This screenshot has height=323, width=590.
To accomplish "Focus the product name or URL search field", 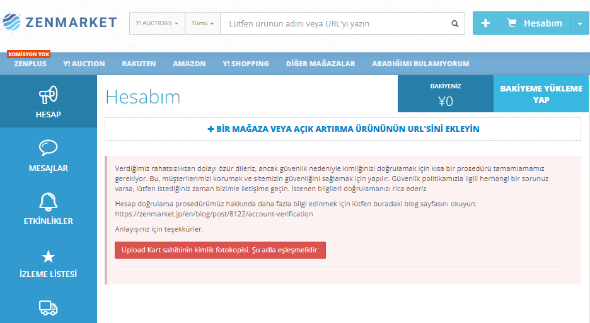I will pyautogui.click(x=333, y=23).
